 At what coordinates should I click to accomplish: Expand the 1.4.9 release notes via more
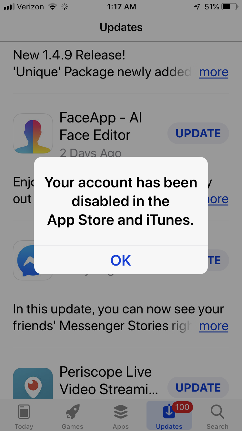[214, 72]
